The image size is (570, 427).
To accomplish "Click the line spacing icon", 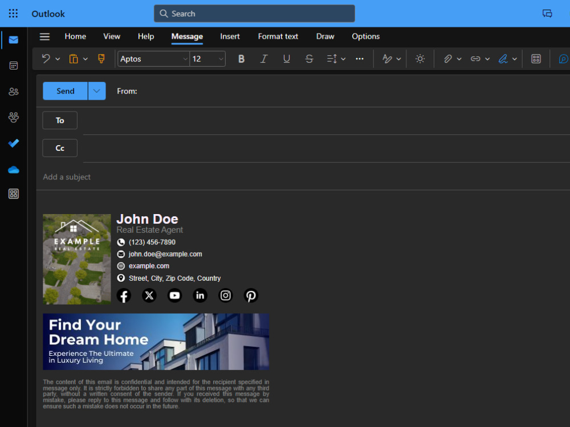I will (332, 59).
